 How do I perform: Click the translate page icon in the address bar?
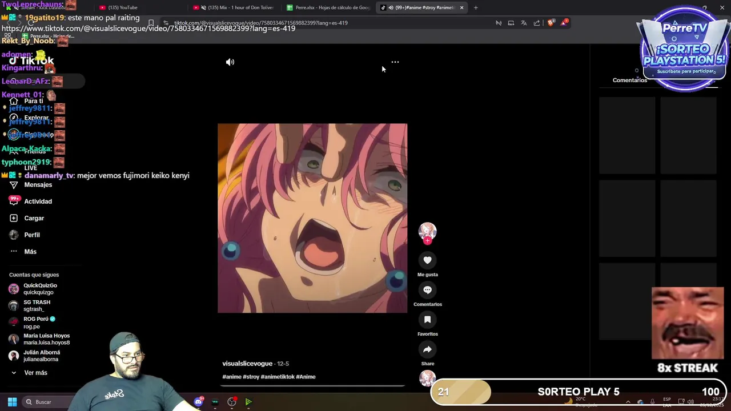[524, 23]
